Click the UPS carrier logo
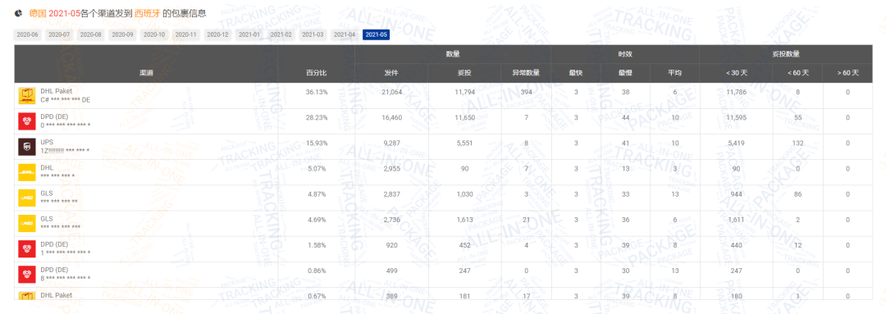 pyautogui.click(x=27, y=147)
